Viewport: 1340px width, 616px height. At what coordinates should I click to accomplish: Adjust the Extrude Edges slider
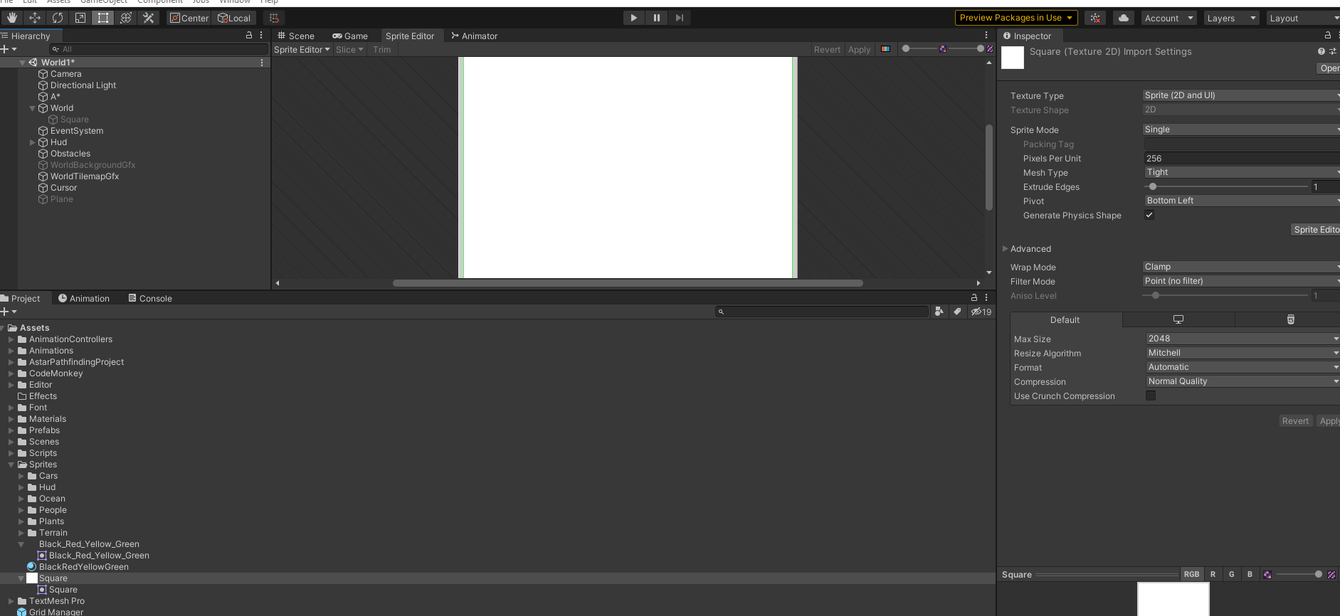[x=1226, y=186]
